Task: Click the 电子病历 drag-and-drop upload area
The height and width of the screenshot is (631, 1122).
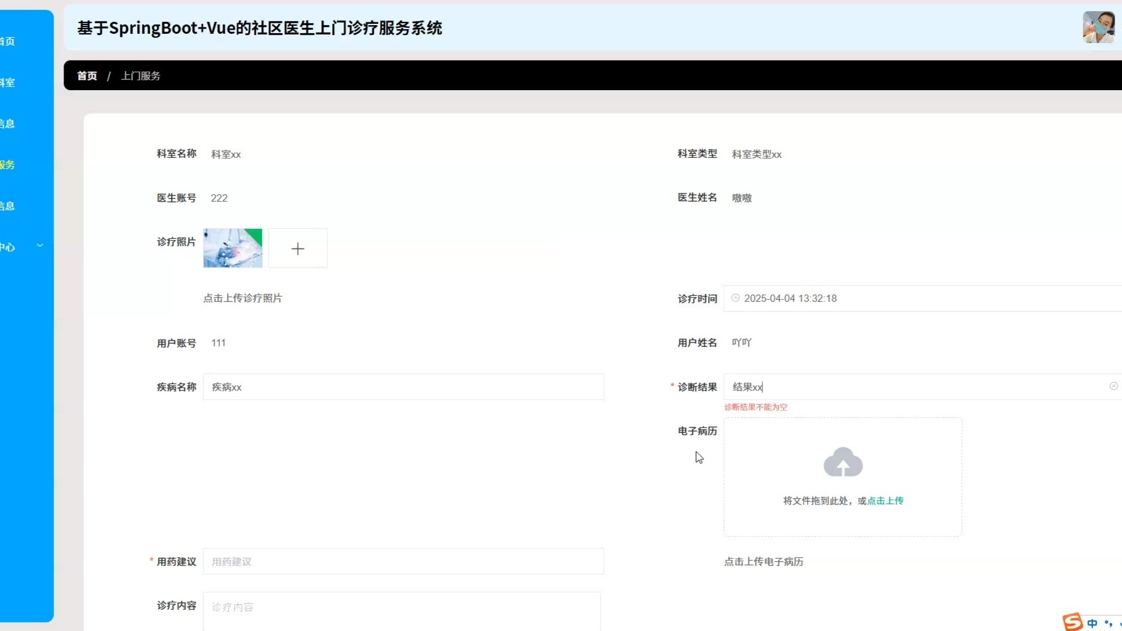Action: [x=843, y=477]
